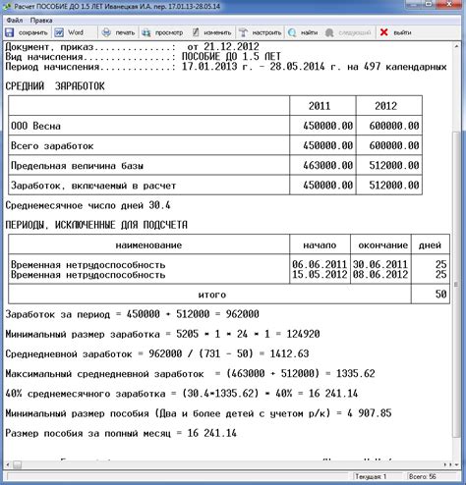Click the edit pencil icon for изменить
Image resolution: width=466 pixels, height=485 pixels.
pyautogui.click(x=196, y=32)
